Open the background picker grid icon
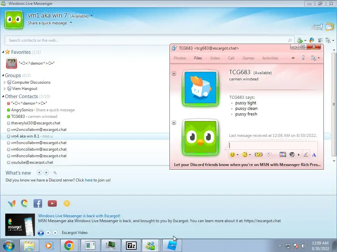 pos(283,155)
